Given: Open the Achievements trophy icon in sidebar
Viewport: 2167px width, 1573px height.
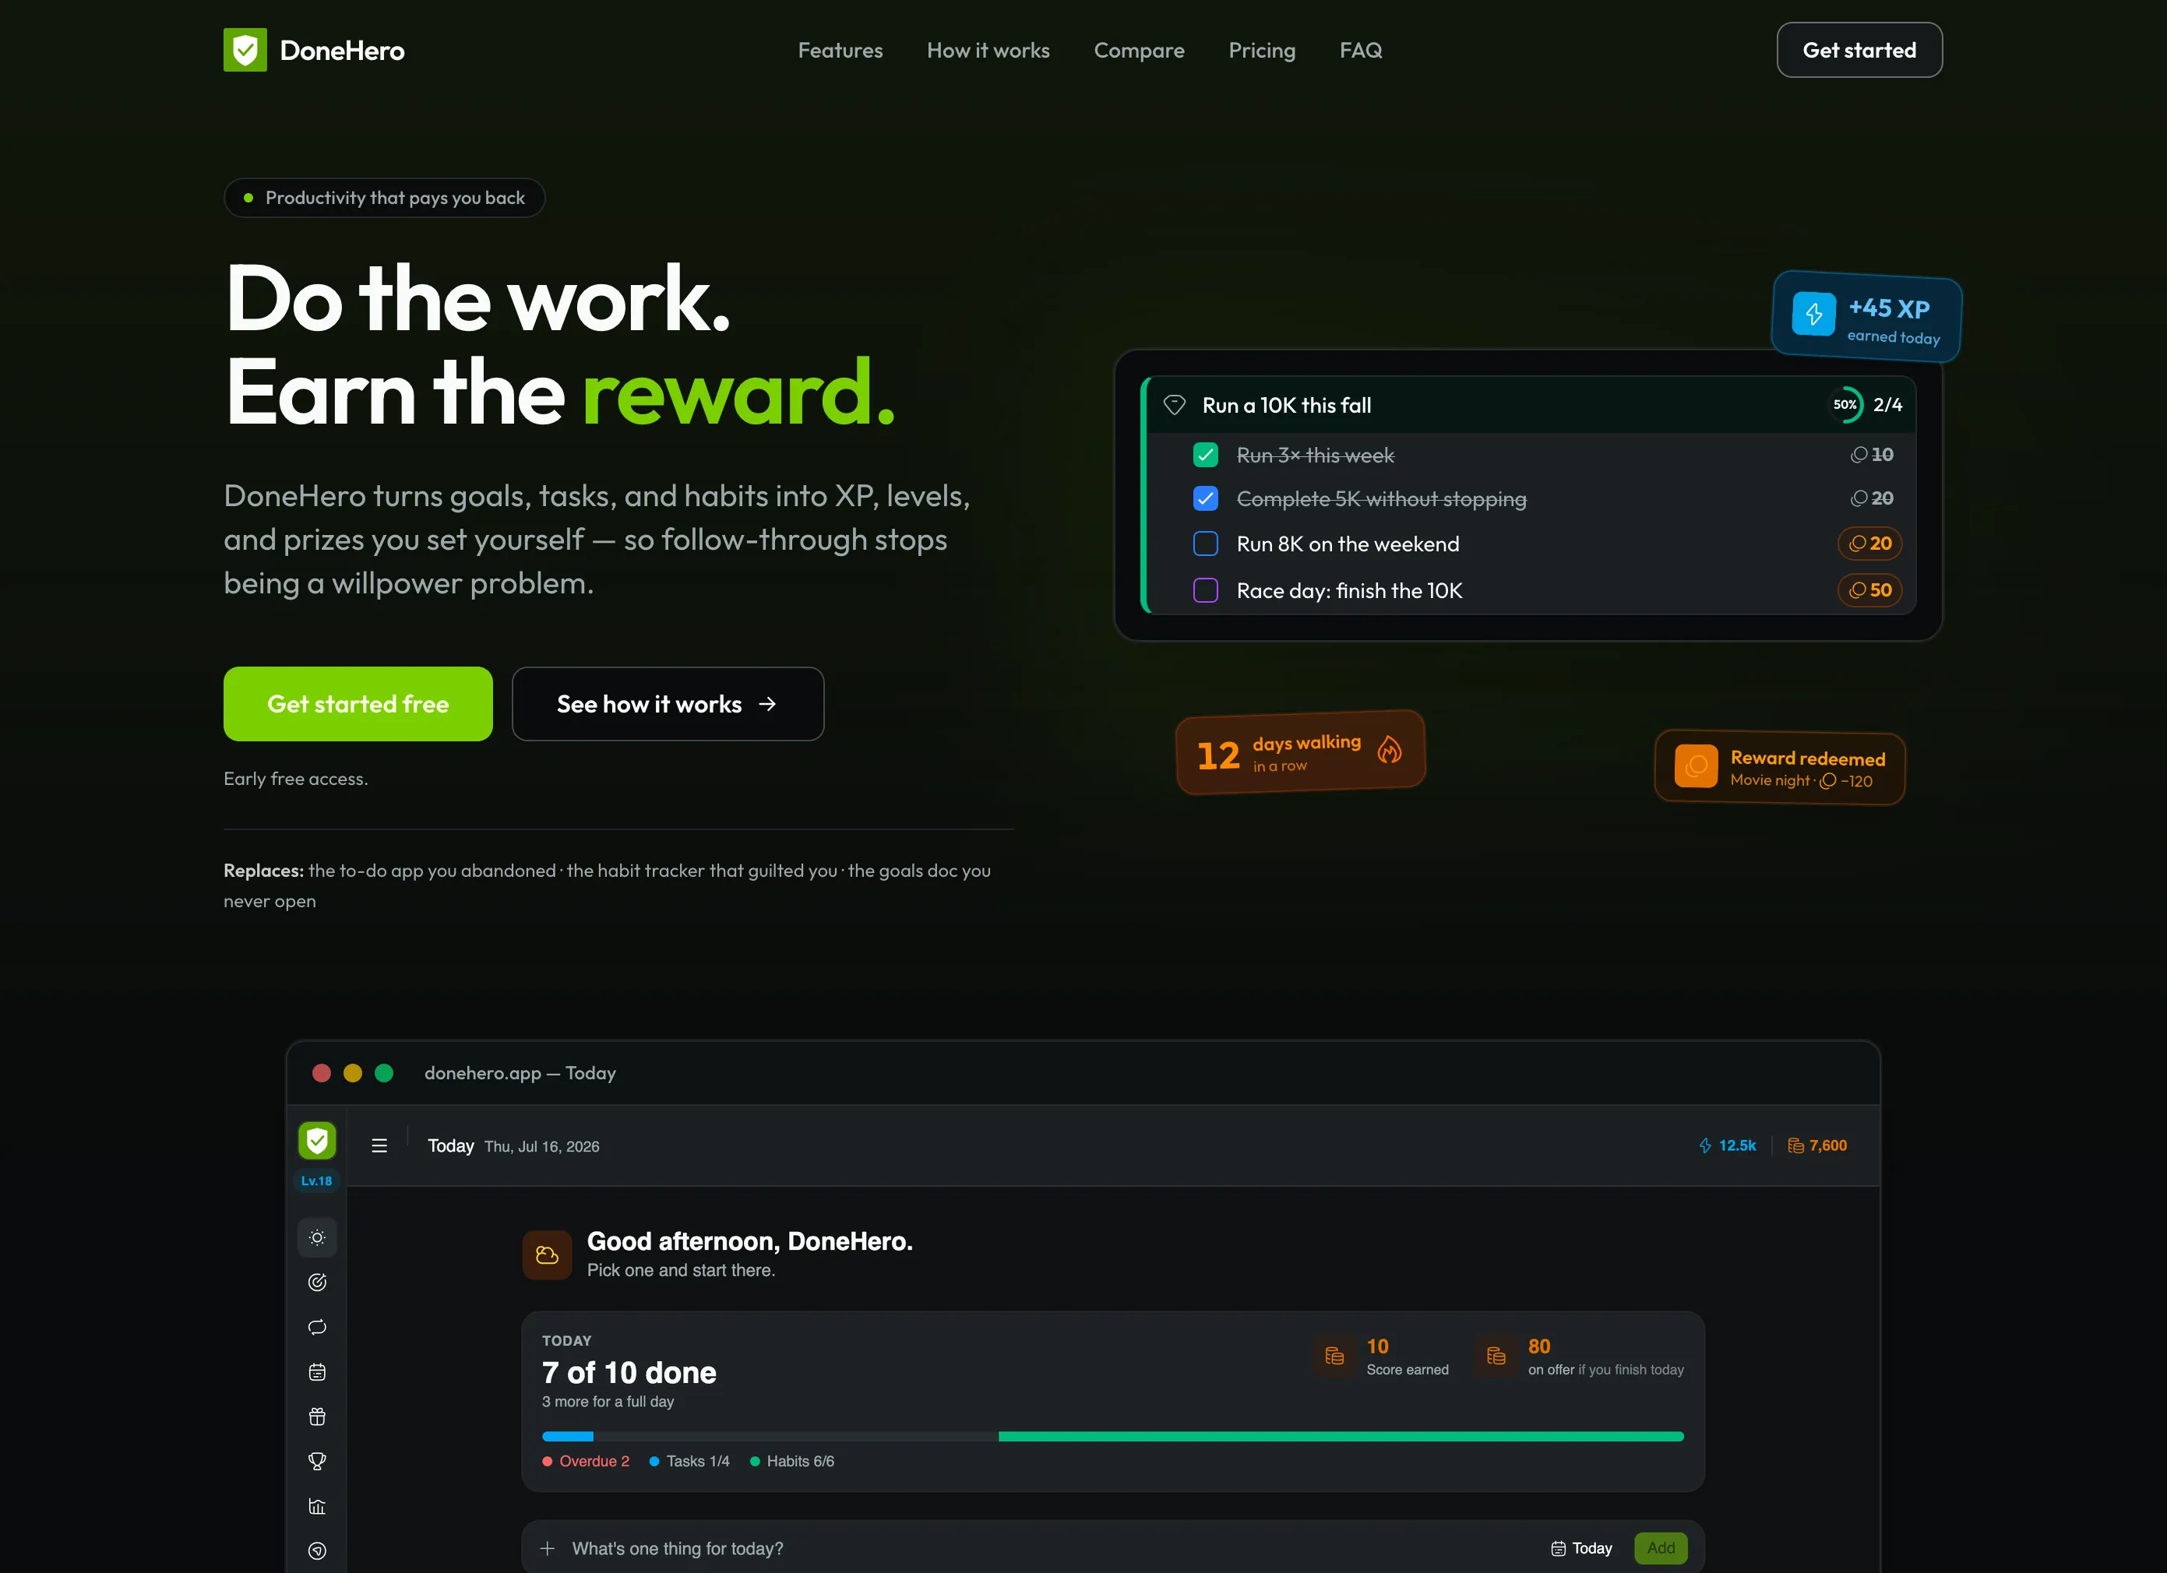Looking at the screenshot, I should (317, 1462).
